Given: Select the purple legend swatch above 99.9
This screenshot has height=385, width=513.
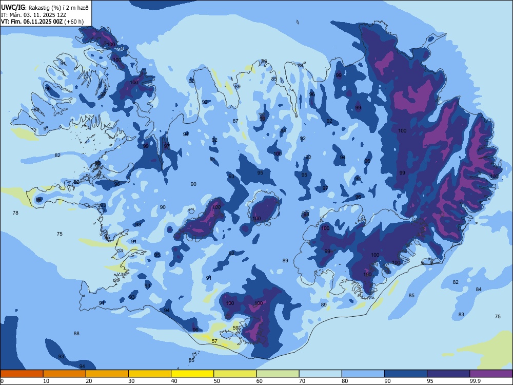Looking at the screenshot, I should point(491,374).
